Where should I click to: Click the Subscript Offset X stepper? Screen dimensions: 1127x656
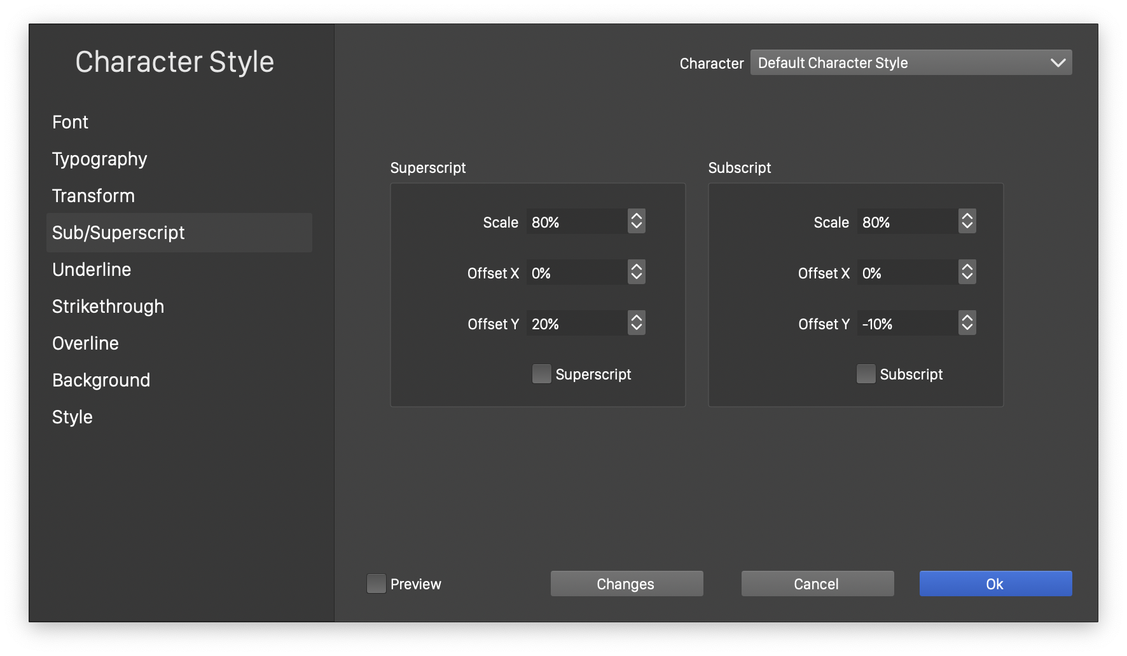pos(967,272)
